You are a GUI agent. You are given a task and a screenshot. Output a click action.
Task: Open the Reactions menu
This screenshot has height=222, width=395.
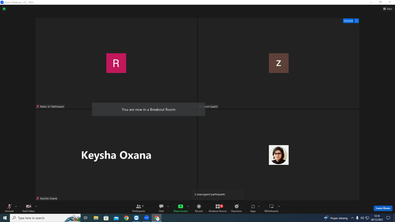[x=236, y=208]
